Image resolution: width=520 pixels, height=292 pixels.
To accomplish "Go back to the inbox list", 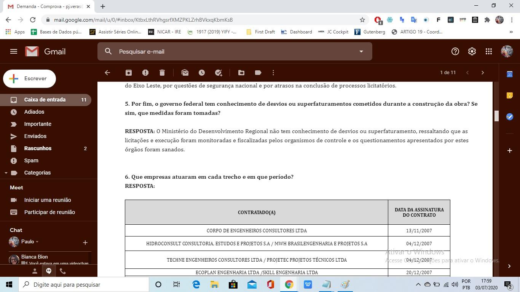I will pos(107,73).
